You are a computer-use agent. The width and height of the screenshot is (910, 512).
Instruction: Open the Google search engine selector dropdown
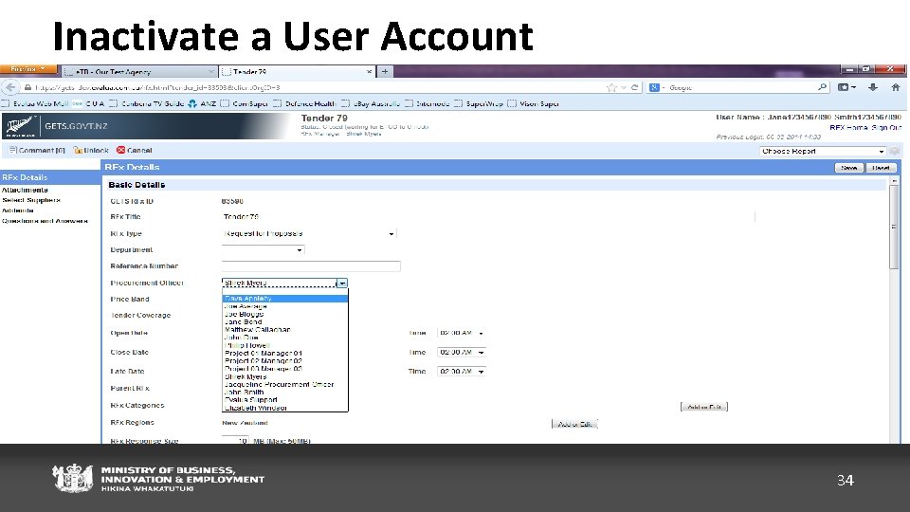tap(658, 87)
